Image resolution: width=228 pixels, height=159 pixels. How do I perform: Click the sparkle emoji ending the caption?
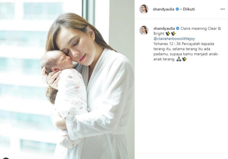[x=184, y=59]
